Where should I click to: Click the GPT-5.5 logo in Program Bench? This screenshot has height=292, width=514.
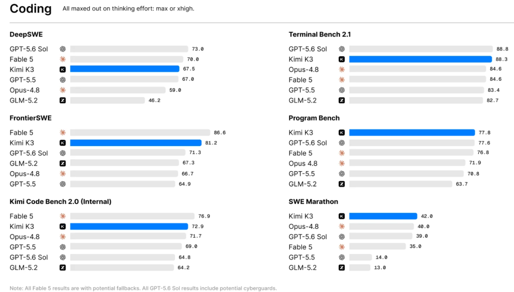click(342, 174)
